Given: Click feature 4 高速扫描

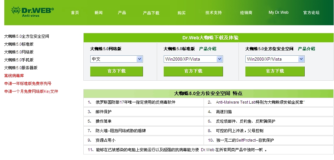Looking at the screenshot, I should point(224,112).
